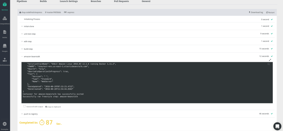Expand the push to registry step
The image size is (283, 131).
click(x=22, y=114)
